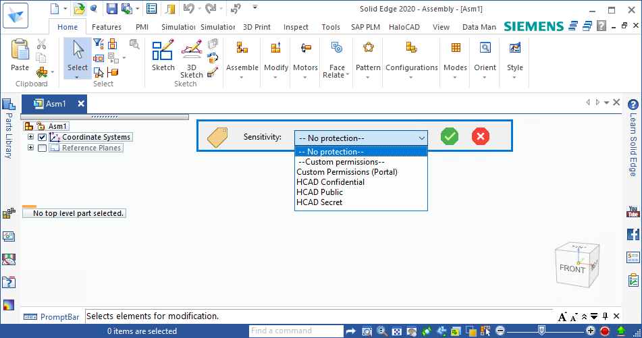
Task: Choose HCAD Confidential from the list
Action: pos(330,182)
